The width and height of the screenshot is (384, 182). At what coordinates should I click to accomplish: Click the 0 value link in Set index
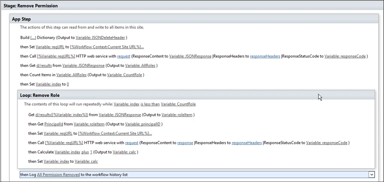pos(67,84)
